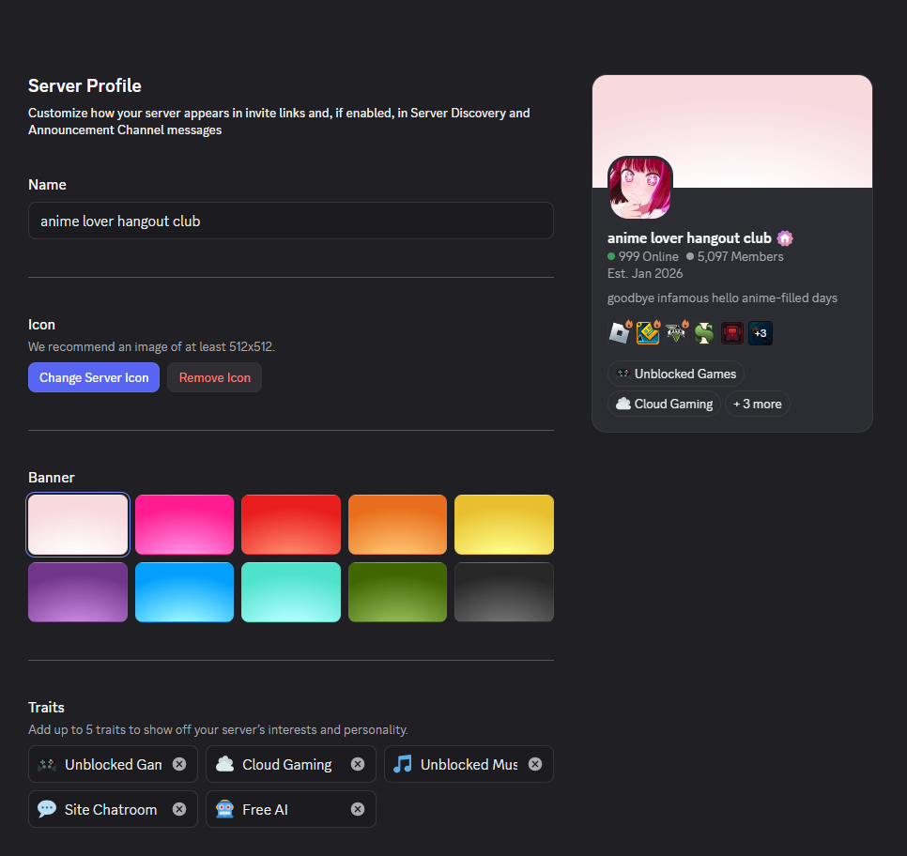Select the yellow banner color
The image size is (907, 856).
tap(504, 525)
